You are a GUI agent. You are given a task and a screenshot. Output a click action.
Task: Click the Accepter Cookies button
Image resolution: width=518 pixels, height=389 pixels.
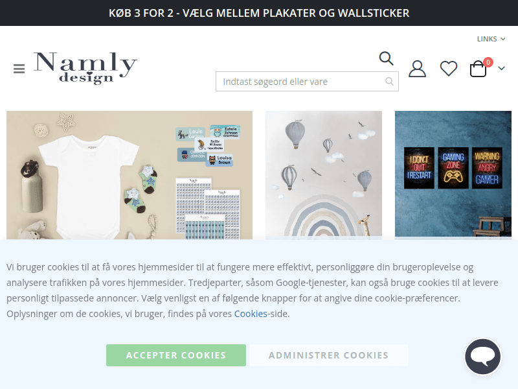click(176, 355)
